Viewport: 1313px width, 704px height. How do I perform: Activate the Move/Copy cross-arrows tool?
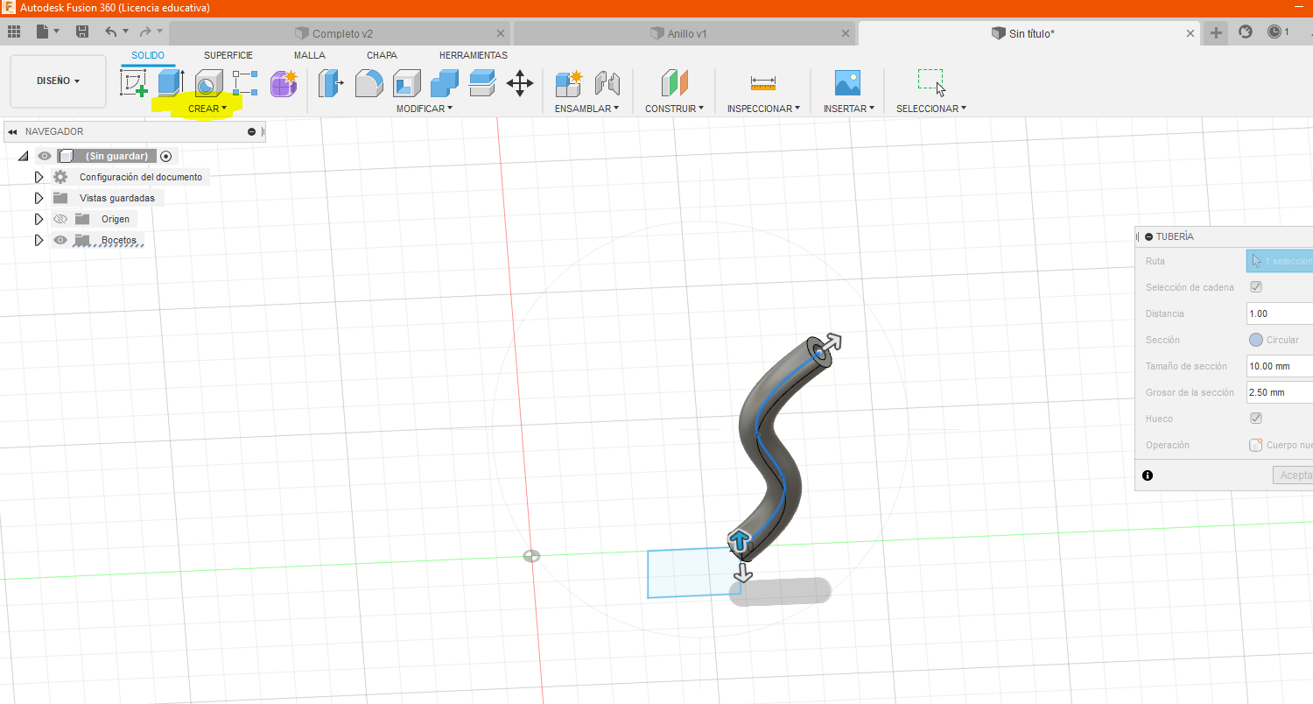[520, 83]
